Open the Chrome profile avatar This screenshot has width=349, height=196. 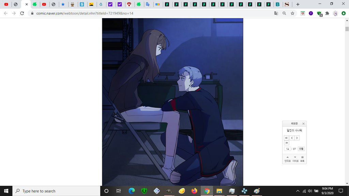click(x=335, y=13)
